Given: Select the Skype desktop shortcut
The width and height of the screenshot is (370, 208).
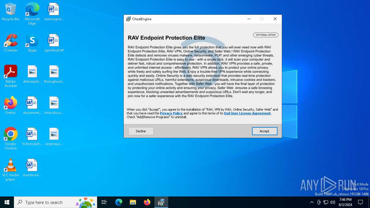Looking at the screenshot, I should click(x=32, y=43).
